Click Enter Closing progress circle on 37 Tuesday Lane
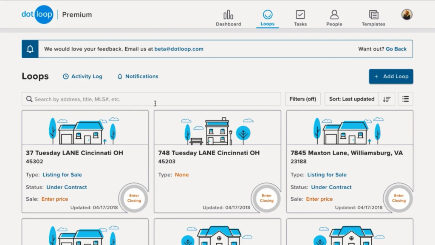The height and width of the screenshot is (245, 435). 134,198
